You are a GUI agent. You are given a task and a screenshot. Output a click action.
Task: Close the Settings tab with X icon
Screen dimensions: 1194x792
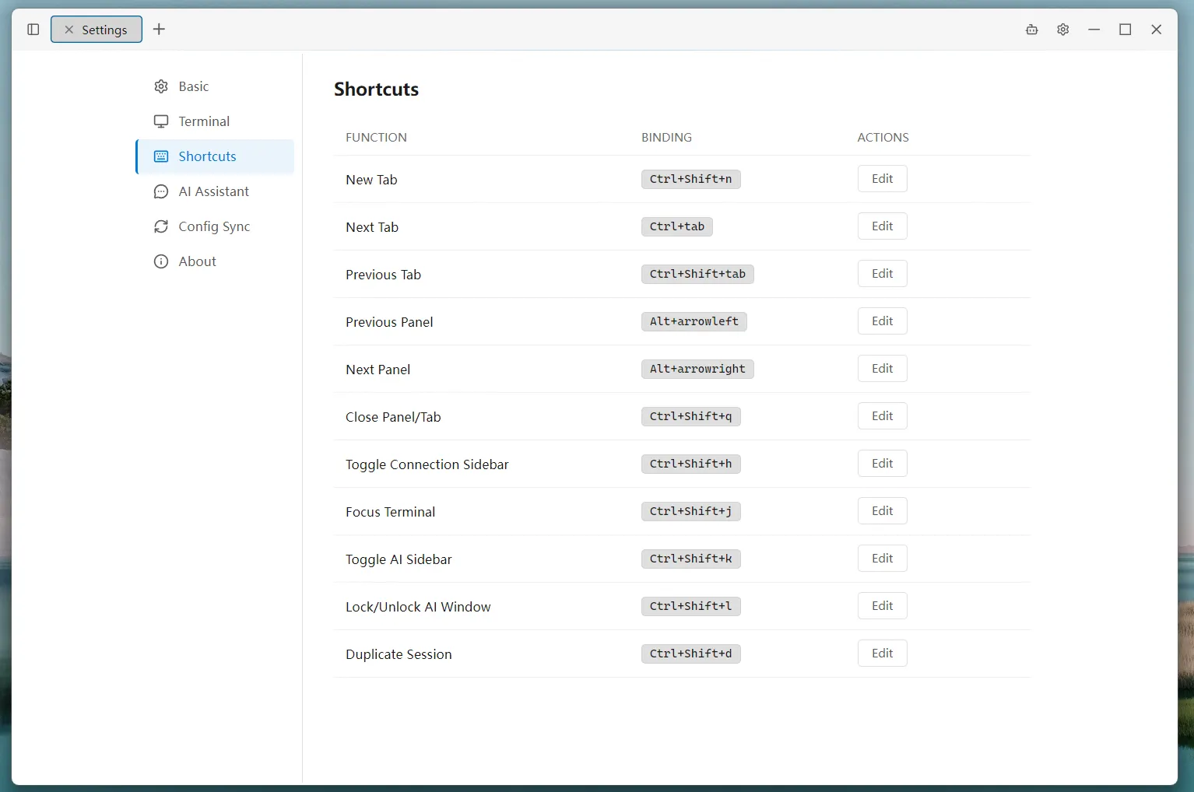coord(68,30)
